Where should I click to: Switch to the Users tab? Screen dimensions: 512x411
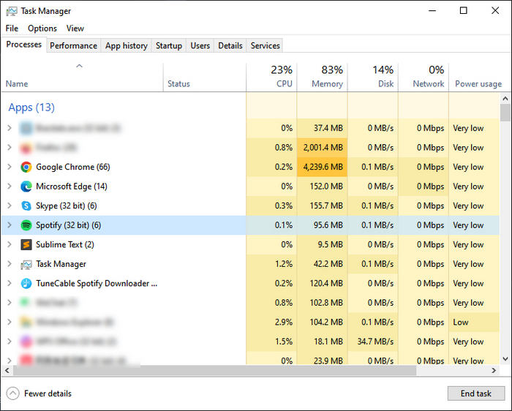200,45
